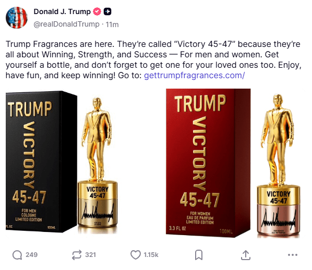Screen dimensions: 312x270
Task: Bookmark this post
Action: click(199, 255)
